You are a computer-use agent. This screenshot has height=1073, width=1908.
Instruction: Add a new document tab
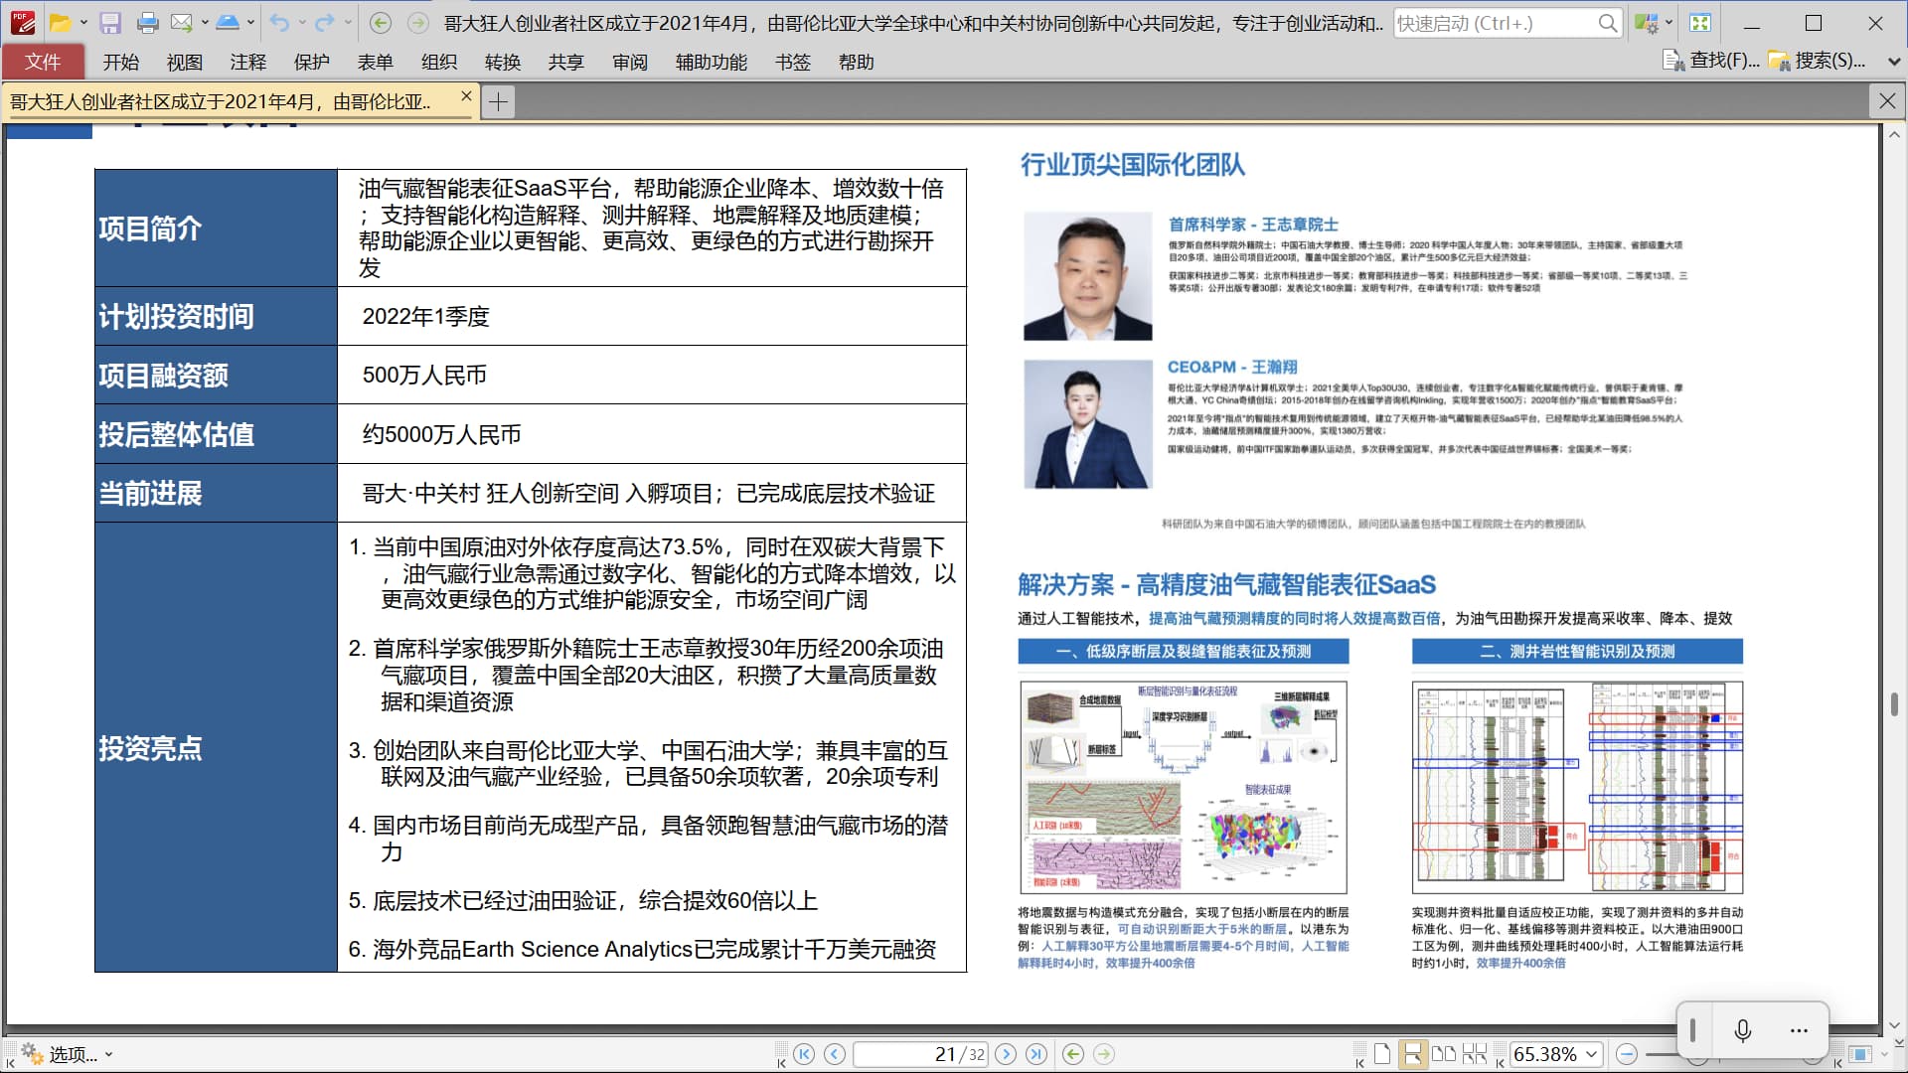(x=498, y=101)
